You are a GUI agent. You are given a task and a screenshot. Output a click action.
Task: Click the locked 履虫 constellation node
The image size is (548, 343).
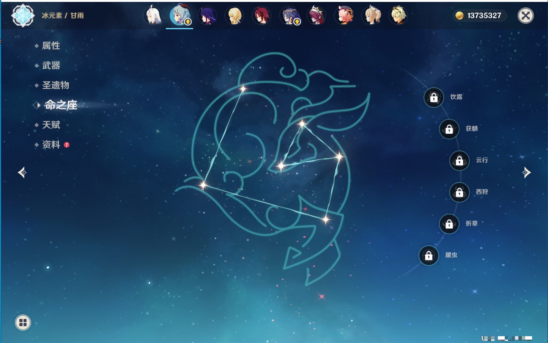click(x=429, y=255)
